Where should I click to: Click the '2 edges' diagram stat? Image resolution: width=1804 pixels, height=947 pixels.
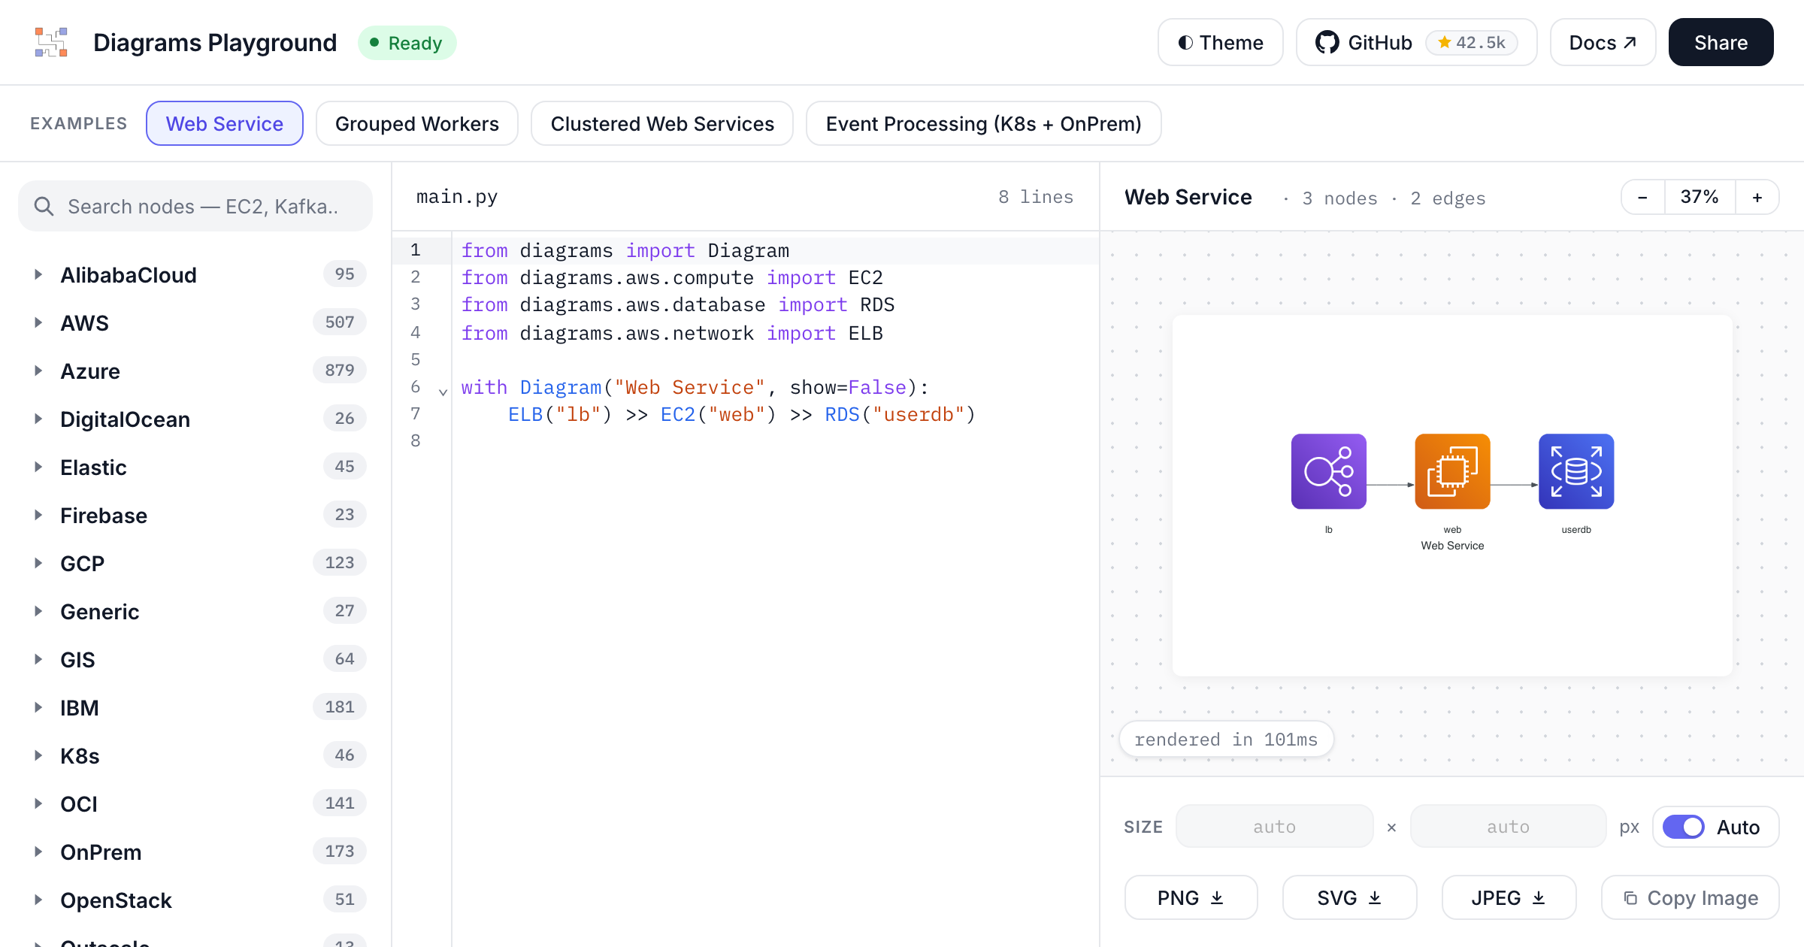click(1448, 198)
